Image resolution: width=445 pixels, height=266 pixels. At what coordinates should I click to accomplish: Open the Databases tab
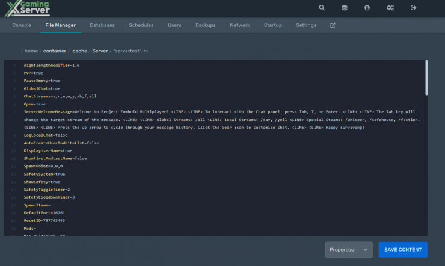[x=102, y=26]
